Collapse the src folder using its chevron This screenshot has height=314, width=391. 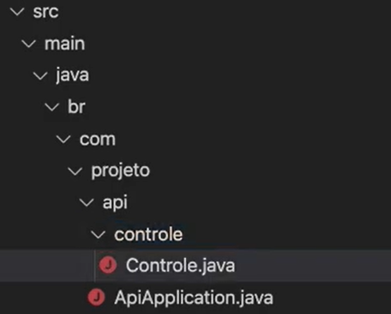point(17,12)
